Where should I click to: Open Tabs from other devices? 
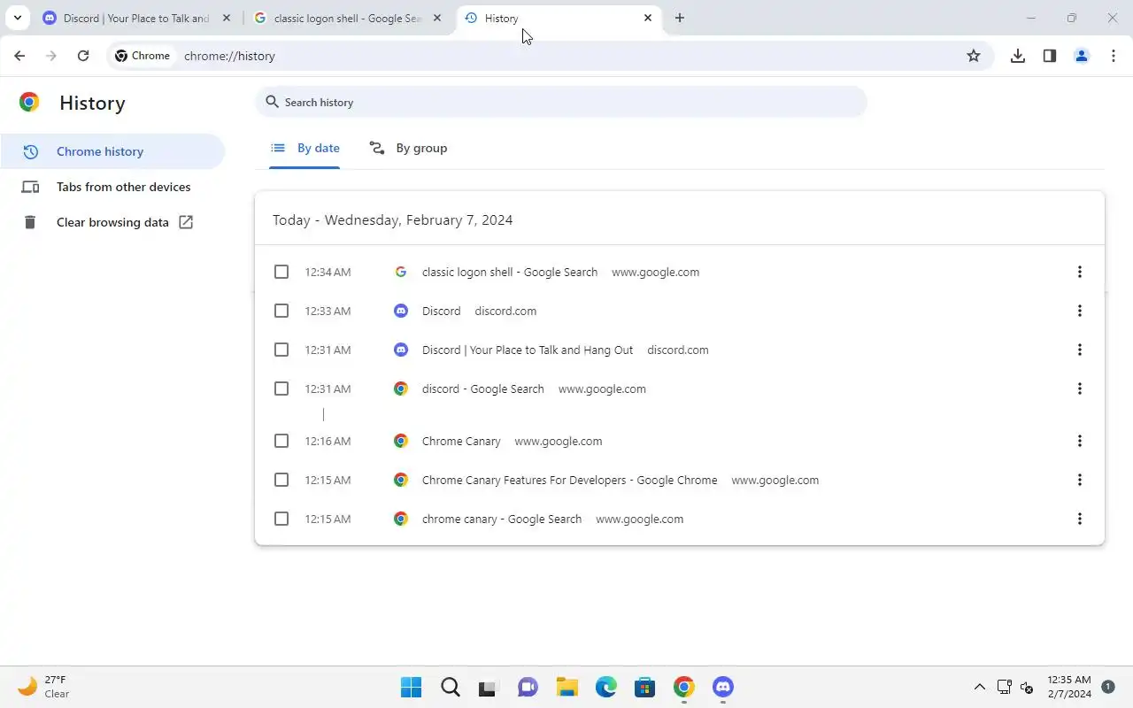[x=112, y=187]
